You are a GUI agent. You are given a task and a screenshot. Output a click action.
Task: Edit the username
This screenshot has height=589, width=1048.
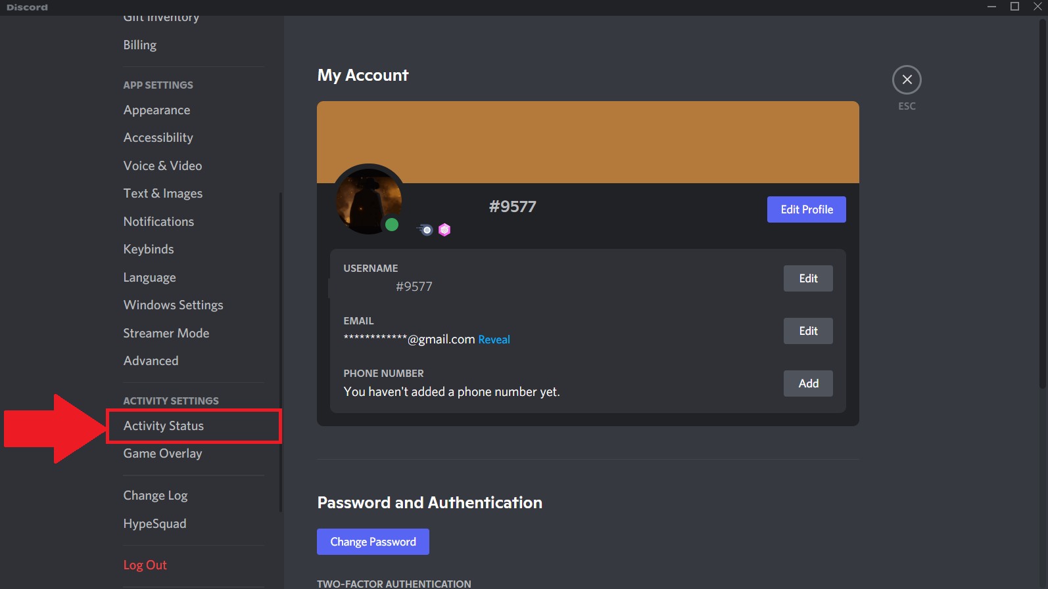pyautogui.click(x=808, y=278)
